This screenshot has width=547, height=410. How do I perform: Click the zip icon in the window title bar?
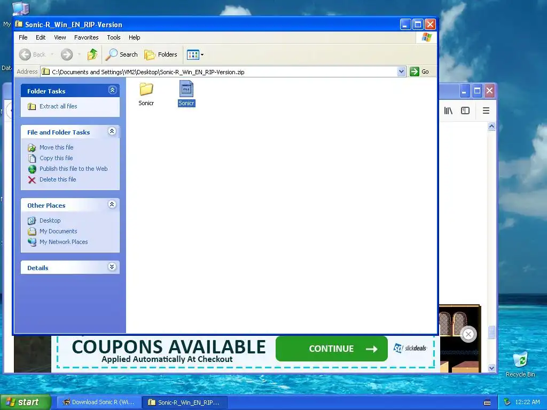19,25
